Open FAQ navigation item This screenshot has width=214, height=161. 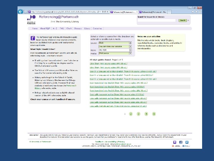[x=62, y=29]
